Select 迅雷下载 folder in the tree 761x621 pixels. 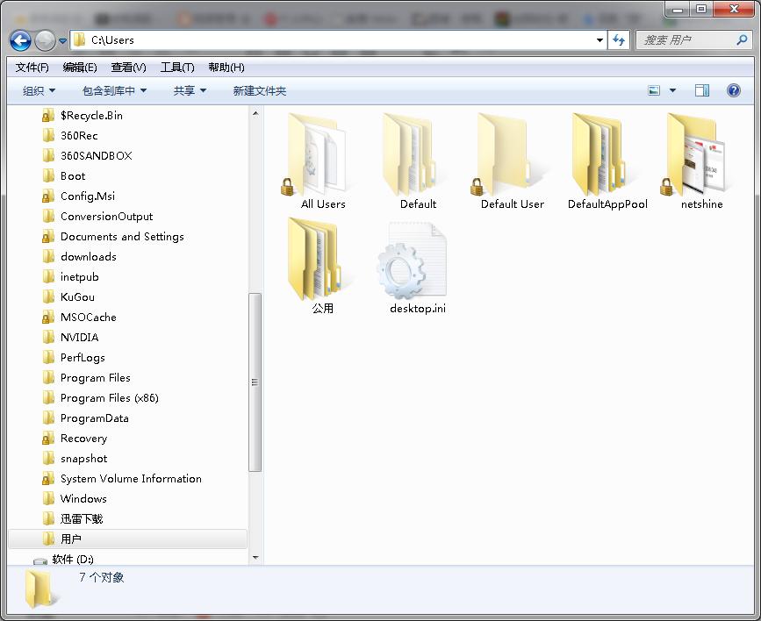81,519
